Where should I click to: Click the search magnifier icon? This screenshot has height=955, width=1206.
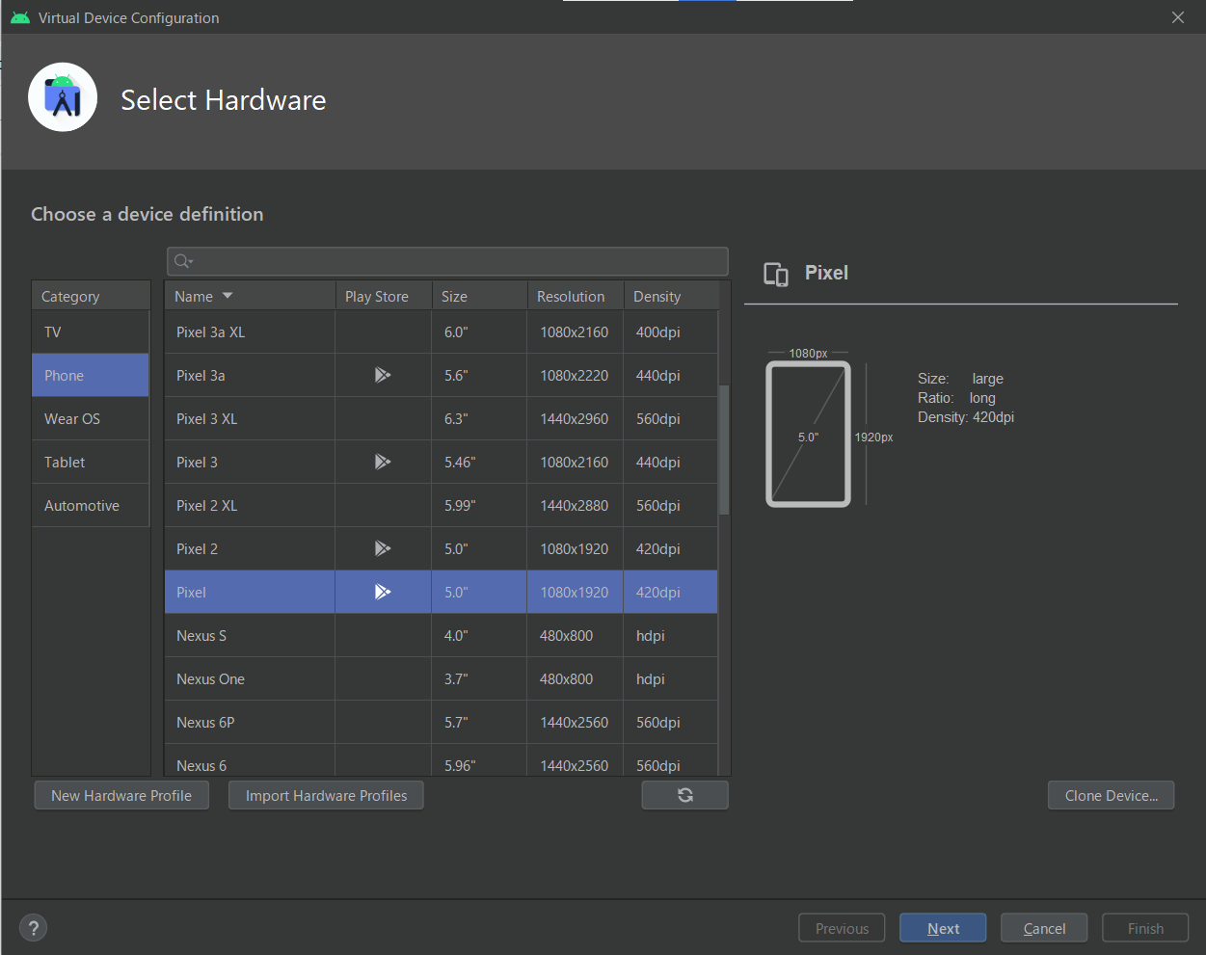pos(183,261)
